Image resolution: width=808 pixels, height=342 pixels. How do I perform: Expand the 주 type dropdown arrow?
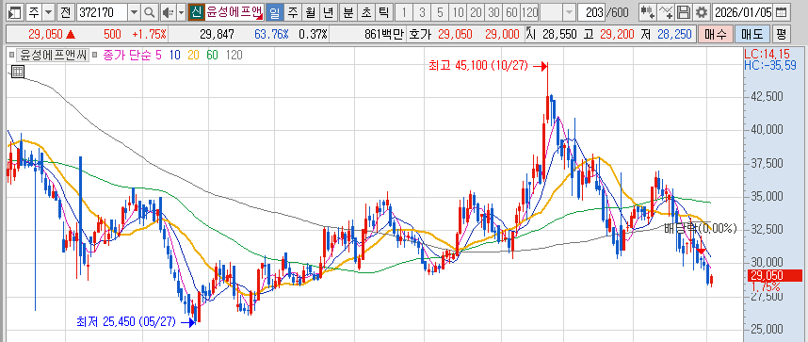[x=48, y=12]
